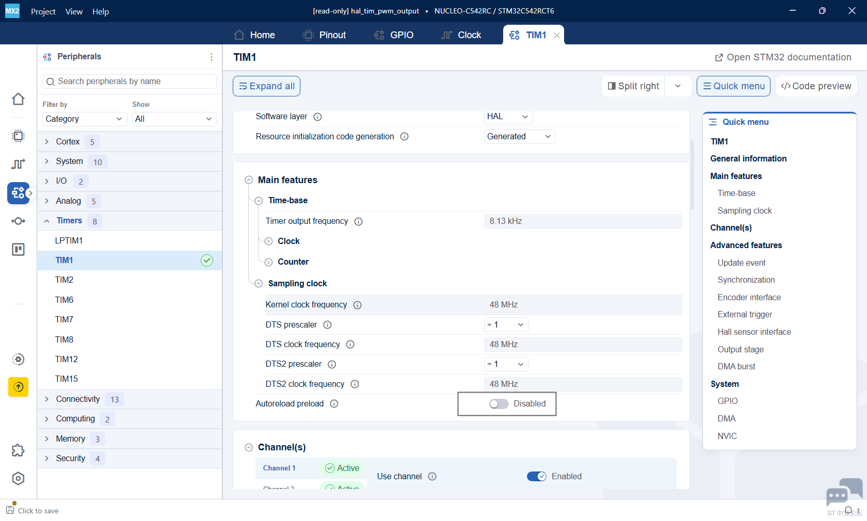Open the Software layer HAL dropdown
This screenshot has height=521, width=867.
[508, 117]
